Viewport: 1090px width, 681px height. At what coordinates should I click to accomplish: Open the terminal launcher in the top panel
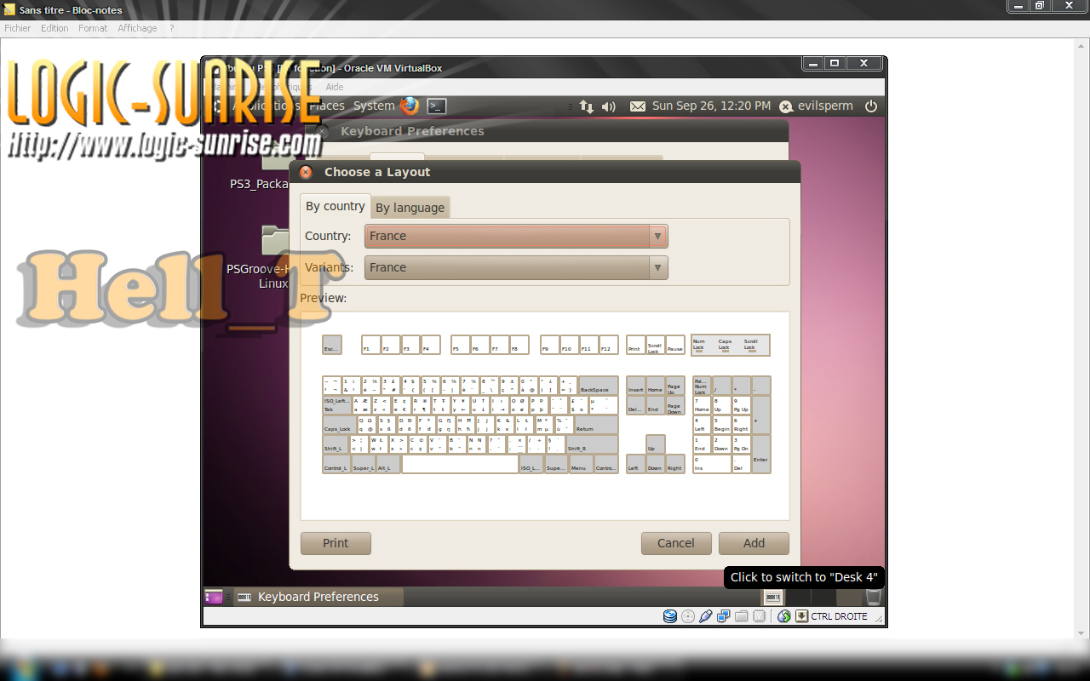(x=436, y=106)
